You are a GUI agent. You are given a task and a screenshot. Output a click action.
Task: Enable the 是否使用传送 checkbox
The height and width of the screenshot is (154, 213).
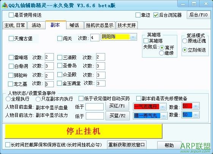pyautogui.click(x=11, y=15)
